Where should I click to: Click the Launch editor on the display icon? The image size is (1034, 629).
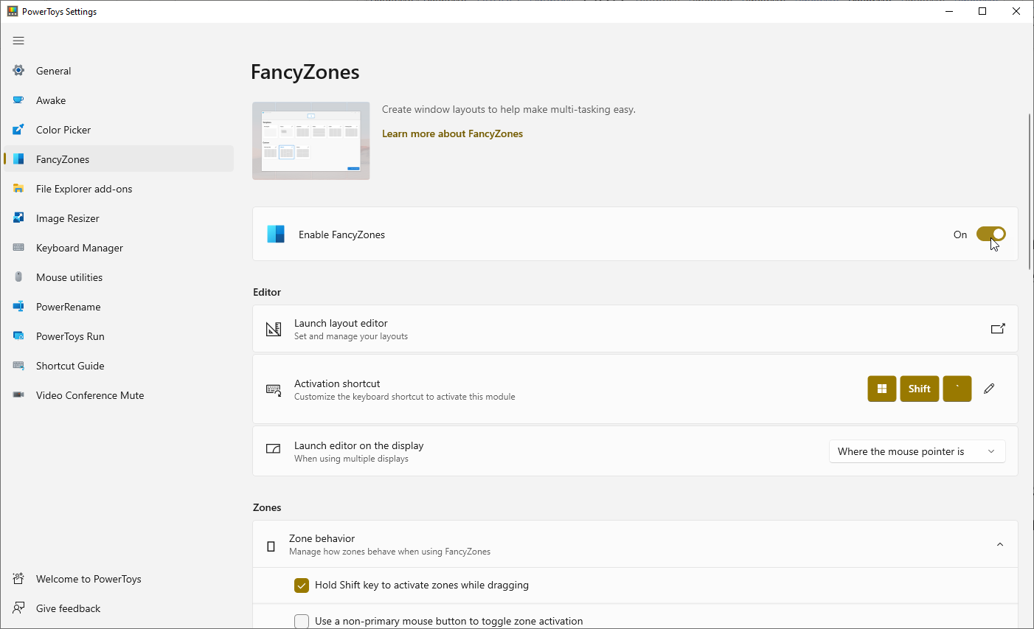pyautogui.click(x=274, y=449)
